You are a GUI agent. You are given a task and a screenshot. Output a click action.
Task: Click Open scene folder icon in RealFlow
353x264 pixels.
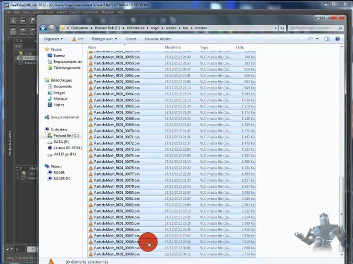23,21
